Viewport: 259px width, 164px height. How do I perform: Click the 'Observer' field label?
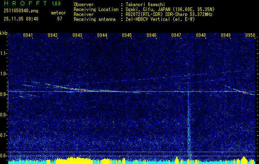coord(84,5)
